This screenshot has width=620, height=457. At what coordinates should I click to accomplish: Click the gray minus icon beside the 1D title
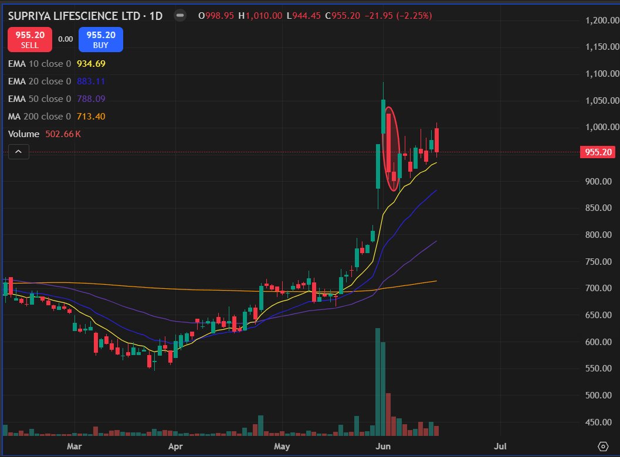coord(180,16)
